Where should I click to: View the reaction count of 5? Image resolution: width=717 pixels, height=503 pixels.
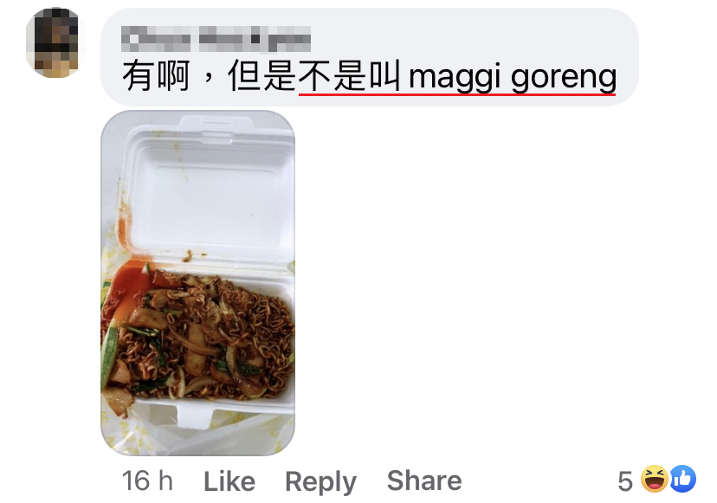pos(625,481)
